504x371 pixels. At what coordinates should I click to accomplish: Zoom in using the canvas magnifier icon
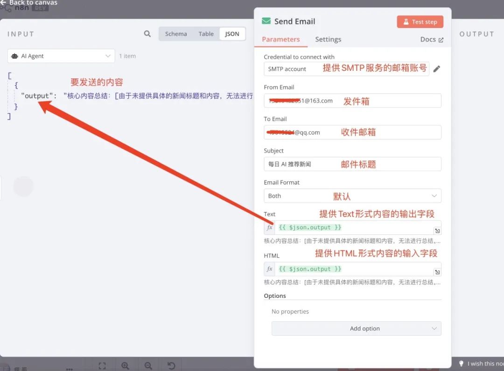pyautogui.click(x=125, y=365)
